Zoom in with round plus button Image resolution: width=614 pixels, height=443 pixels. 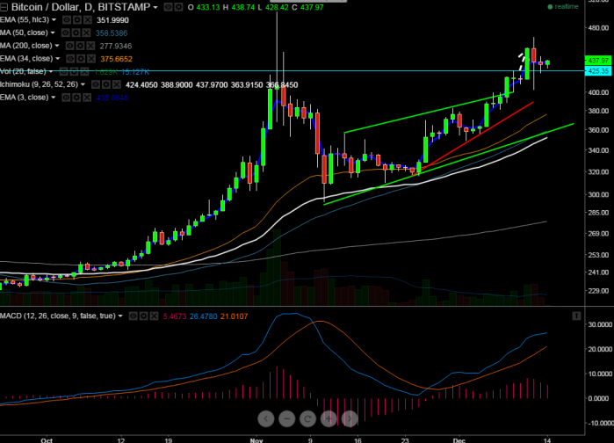pyautogui.click(x=329, y=418)
